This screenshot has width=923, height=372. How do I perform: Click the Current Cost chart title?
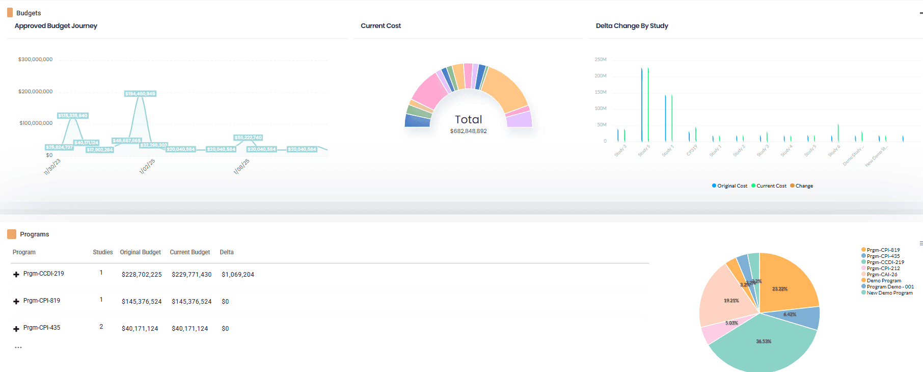(x=381, y=25)
